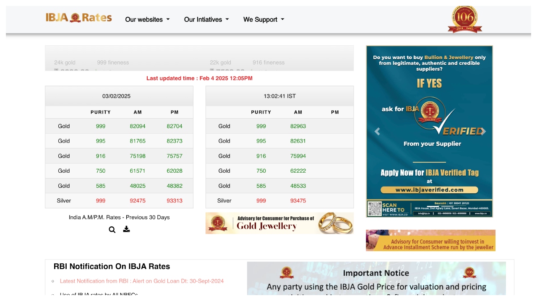Click India A.M/P.M. Rates Previous 30 Days
The height and width of the screenshot is (301, 537).
coord(119,217)
